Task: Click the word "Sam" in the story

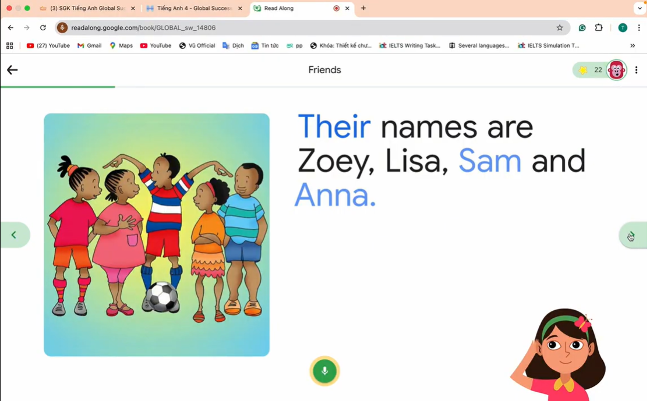Action: [489, 161]
